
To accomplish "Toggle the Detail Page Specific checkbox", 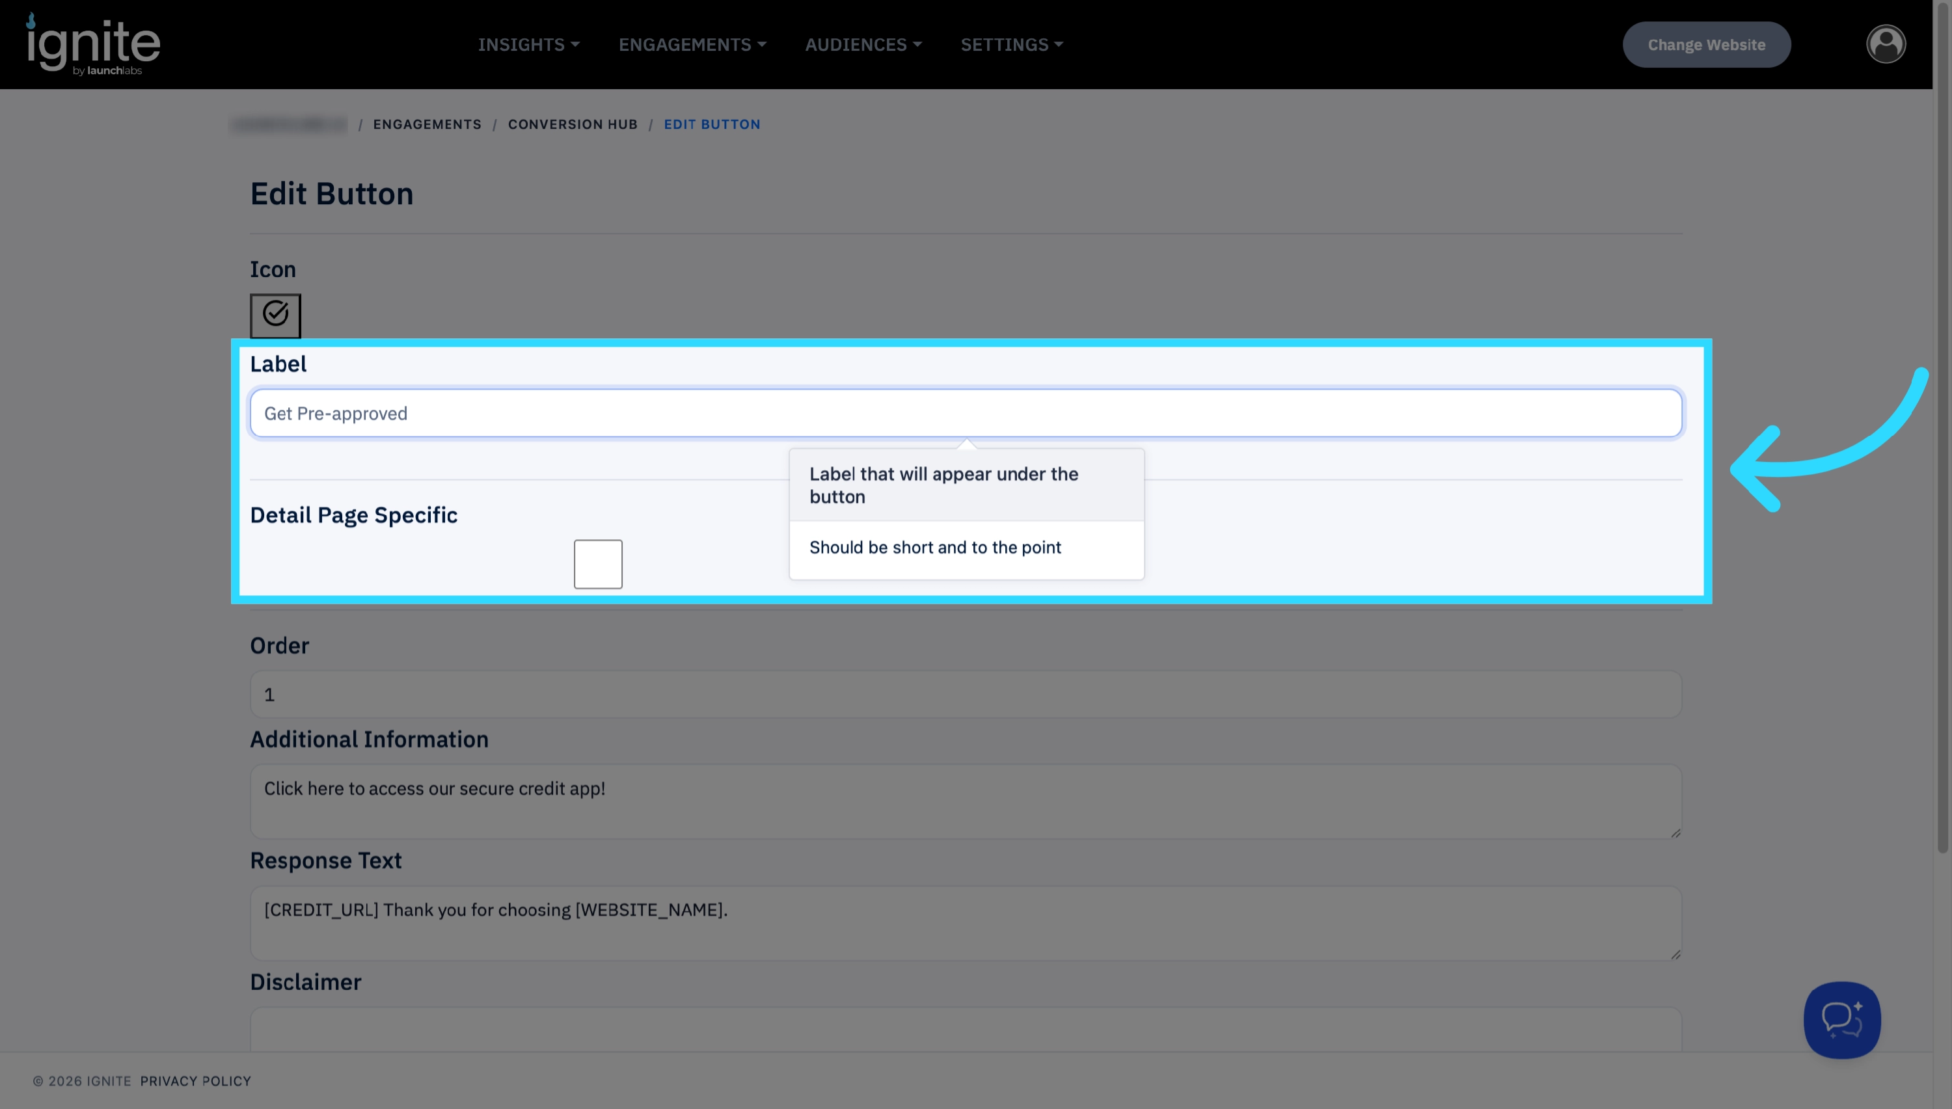I will [x=598, y=564].
